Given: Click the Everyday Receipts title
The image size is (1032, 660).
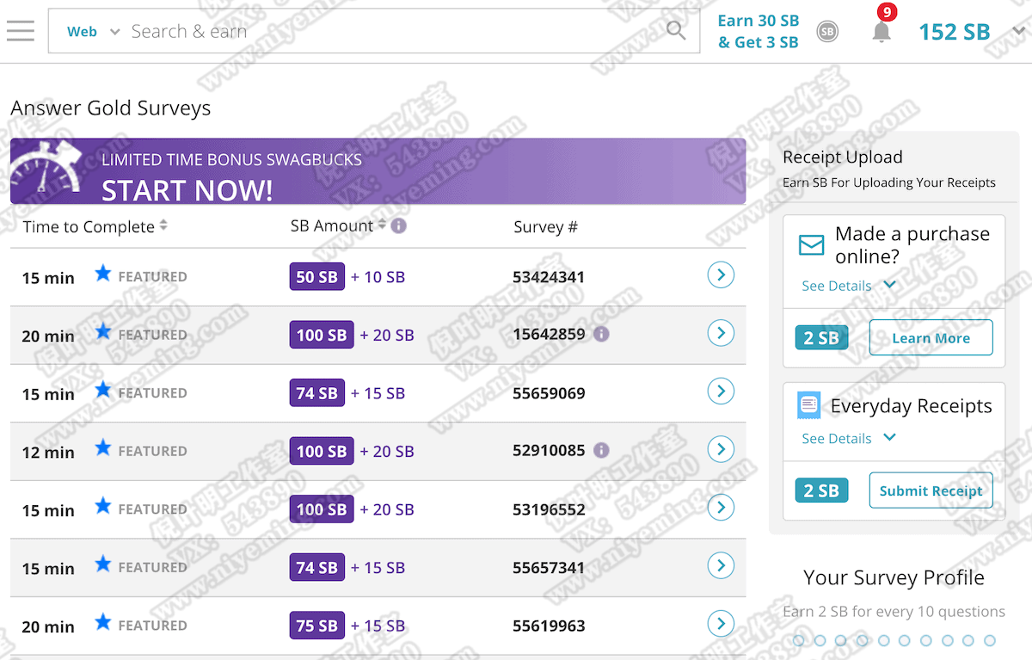Looking at the screenshot, I should click(x=912, y=406).
